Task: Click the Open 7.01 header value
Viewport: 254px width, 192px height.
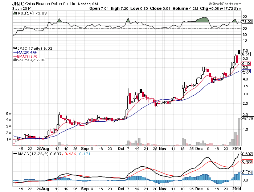Action: click(x=99, y=8)
